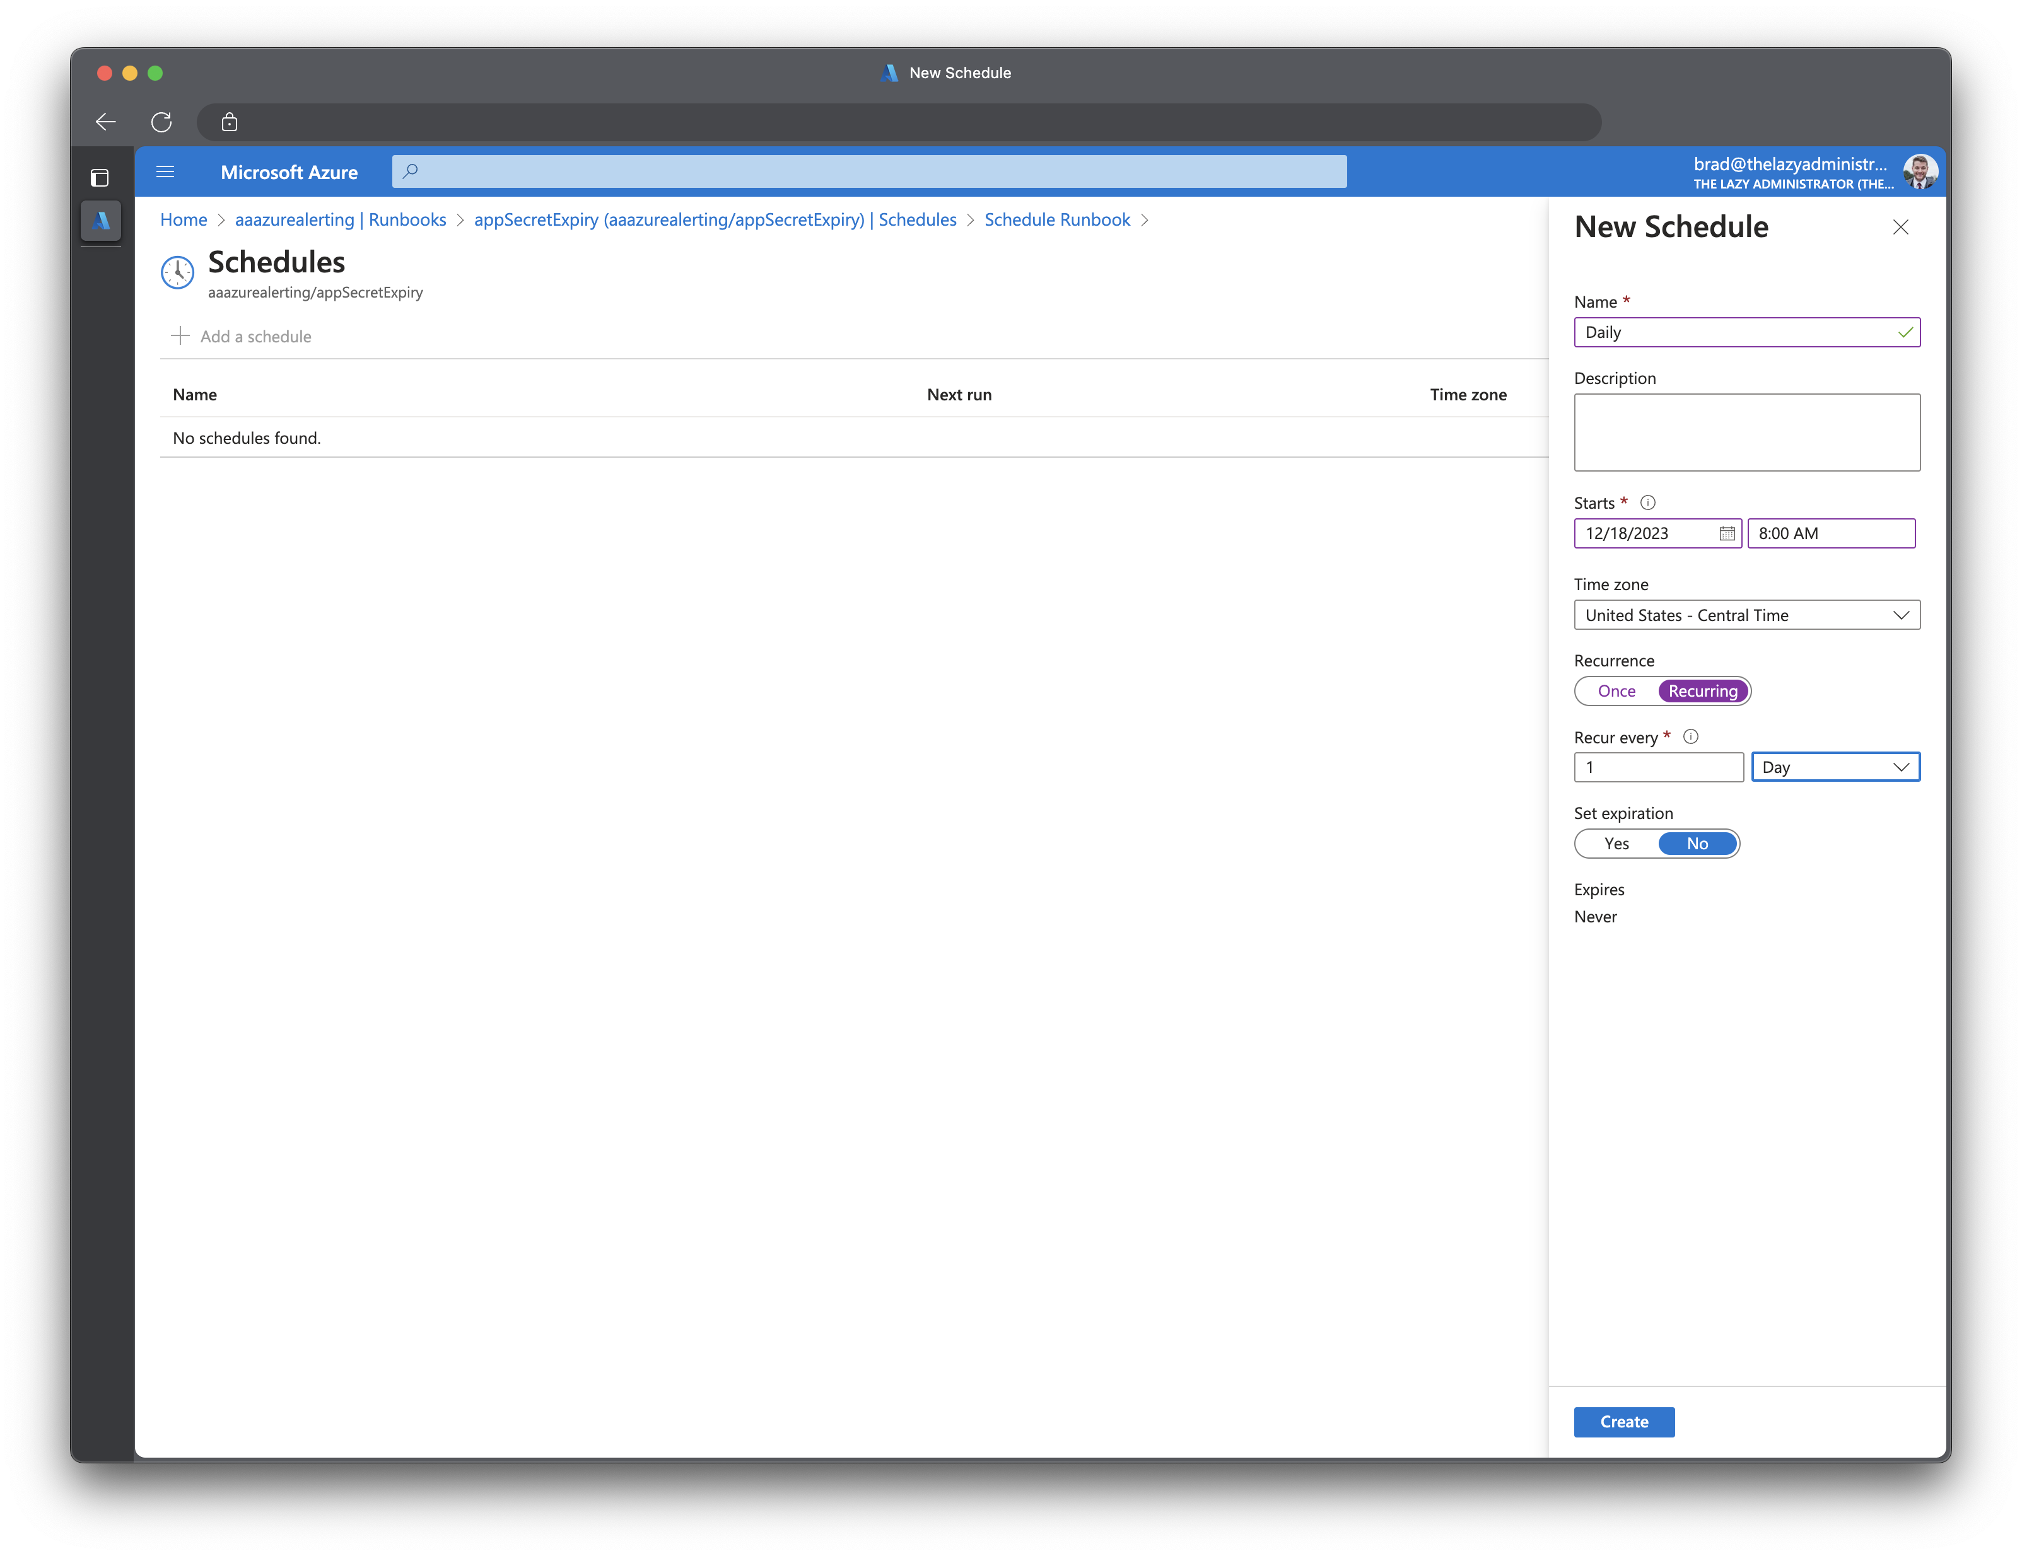Open the tab overview sidebar icon

(x=100, y=177)
